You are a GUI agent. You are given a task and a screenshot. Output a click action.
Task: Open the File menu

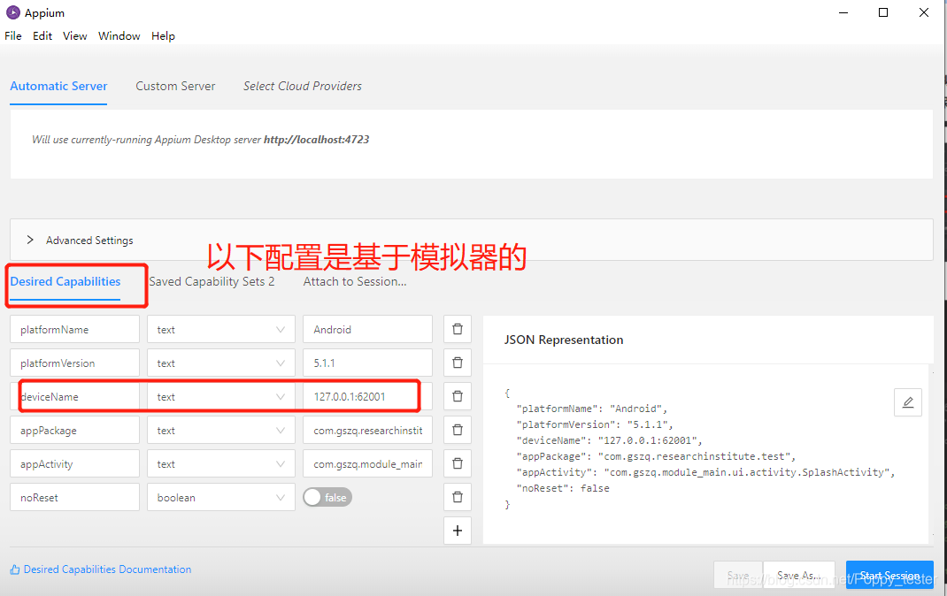[x=12, y=35]
